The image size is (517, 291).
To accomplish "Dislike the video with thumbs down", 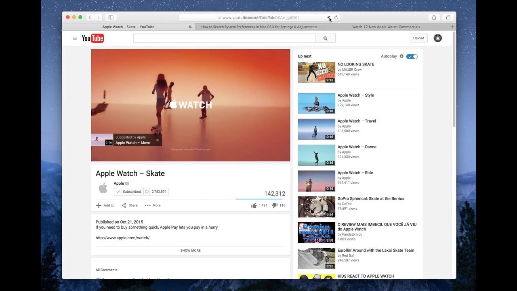I will (275, 205).
